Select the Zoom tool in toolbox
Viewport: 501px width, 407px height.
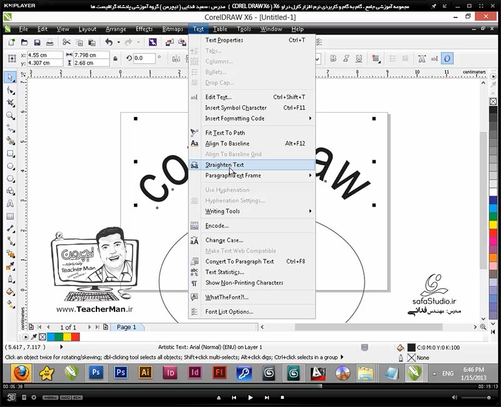[x=10, y=115]
